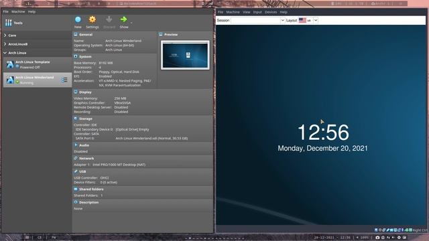This screenshot has width=429, height=241.
Task: Click the [Optical Drive] Empty entry
Action: pyautogui.click(x=133, y=129)
